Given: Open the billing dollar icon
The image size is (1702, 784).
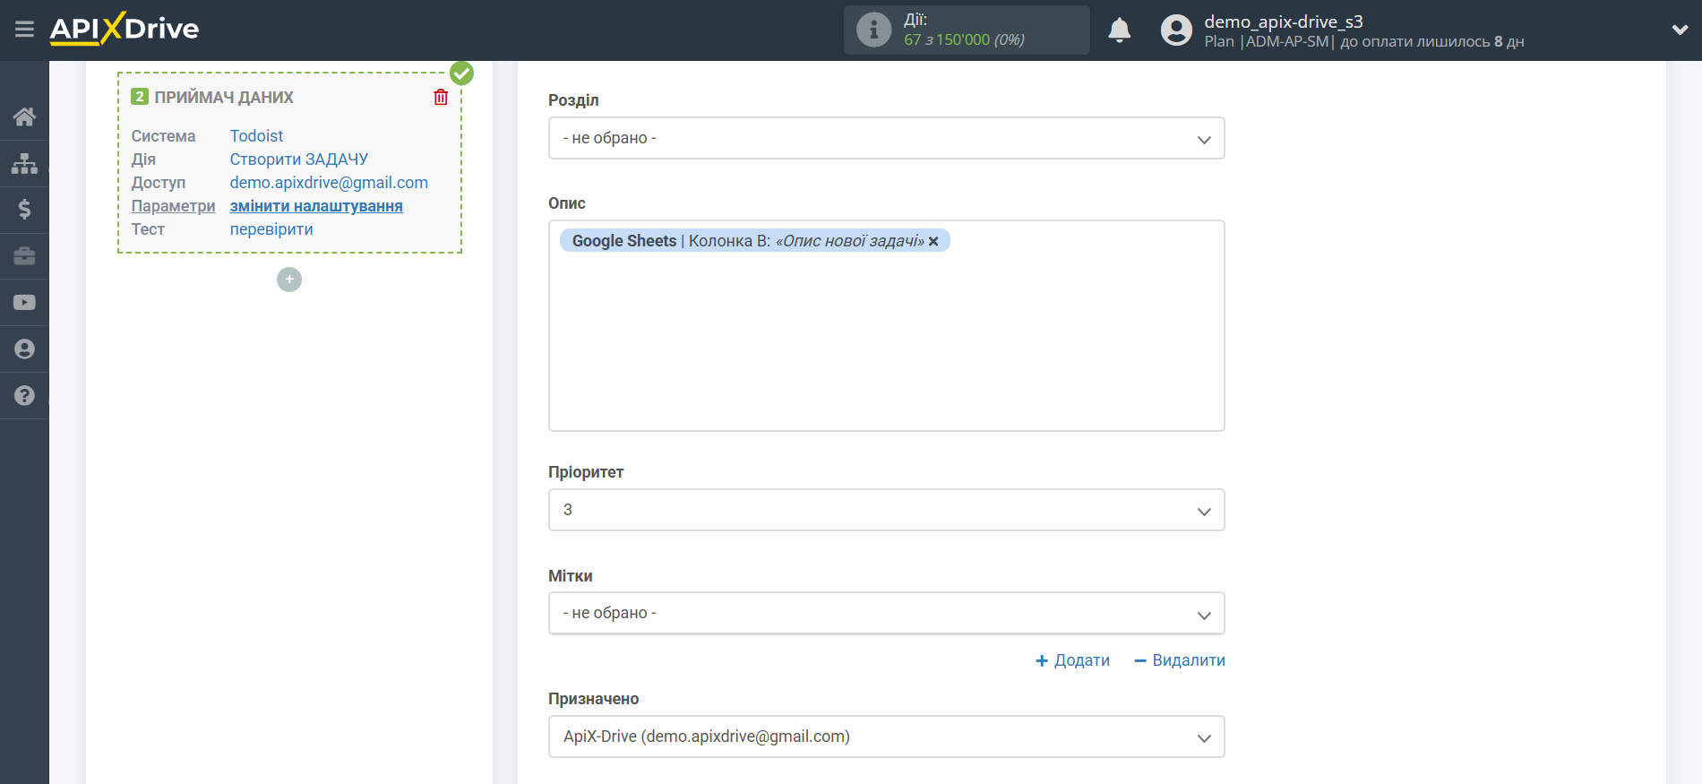Looking at the screenshot, I should click(x=24, y=210).
